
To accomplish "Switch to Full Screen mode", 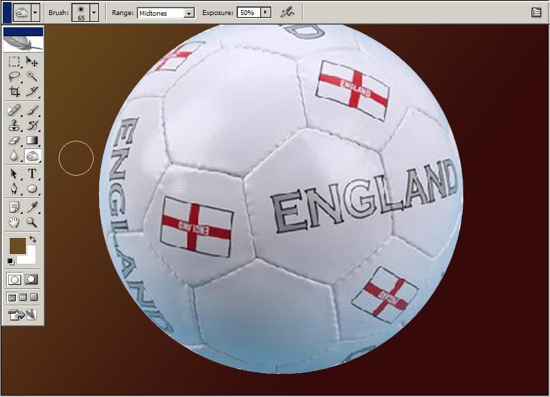I will pos(33,297).
